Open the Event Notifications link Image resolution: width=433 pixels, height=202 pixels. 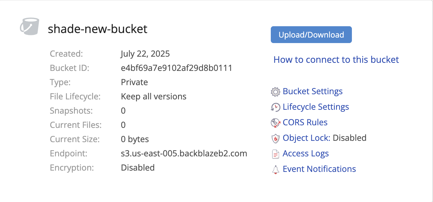(x=319, y=169)
